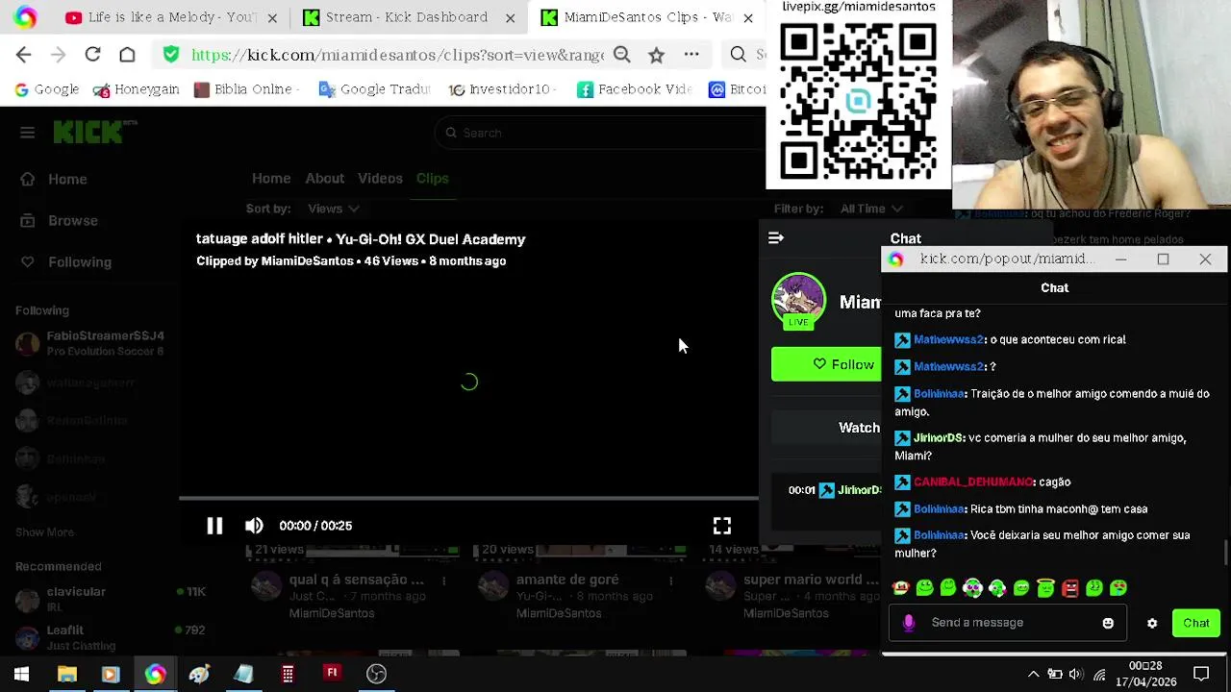Click the green shield security icon
1231x692 pixels.
[x=171, y=55]
